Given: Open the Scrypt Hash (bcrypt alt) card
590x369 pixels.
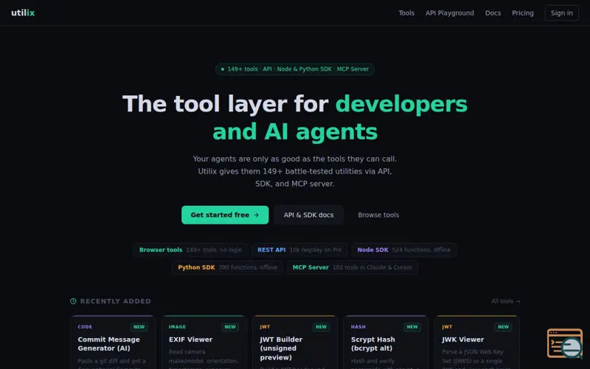Looking at the screenshot, I should 386,342.
